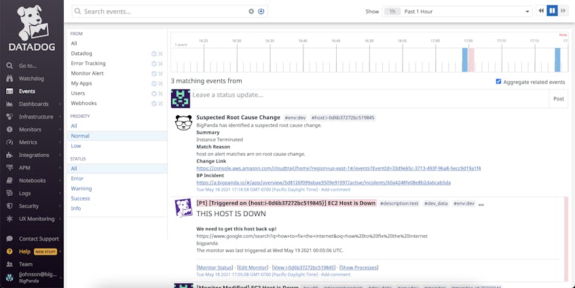
Task: Open Contact Support chat icon
Action: [10, 239]
